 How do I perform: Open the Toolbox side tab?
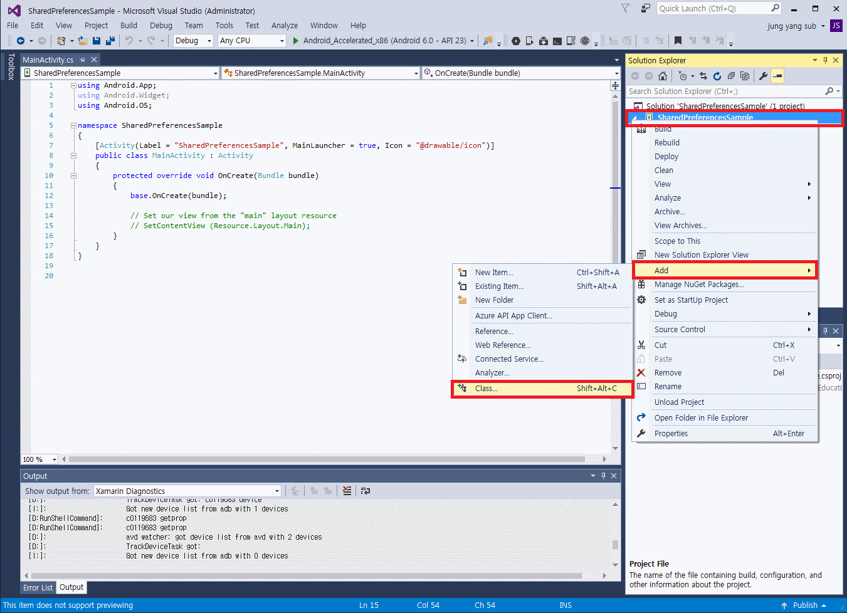tap(11, 66)
